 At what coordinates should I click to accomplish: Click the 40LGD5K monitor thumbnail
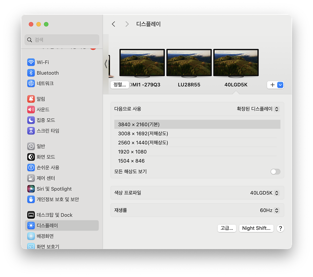[236, 63]
